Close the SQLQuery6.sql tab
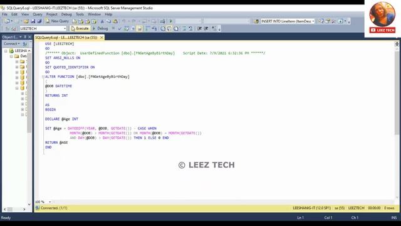This screenshot has height=226, width=401. point(102,38)
